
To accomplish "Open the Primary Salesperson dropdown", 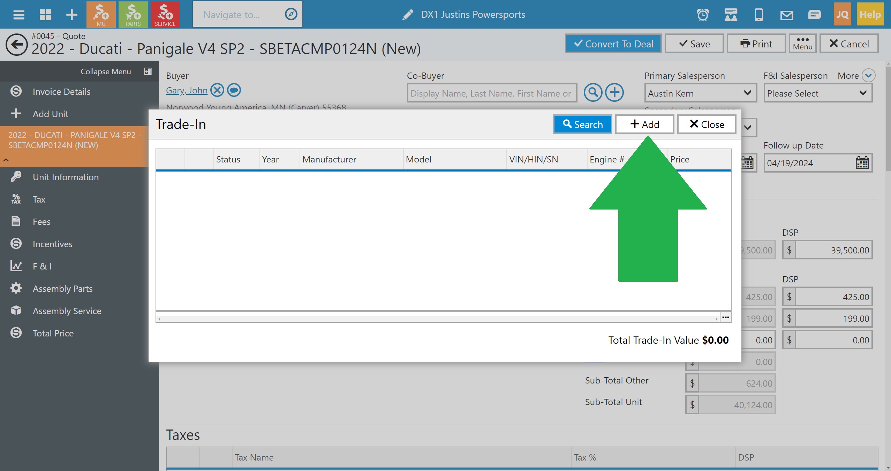I will click(x=700, y=93).
